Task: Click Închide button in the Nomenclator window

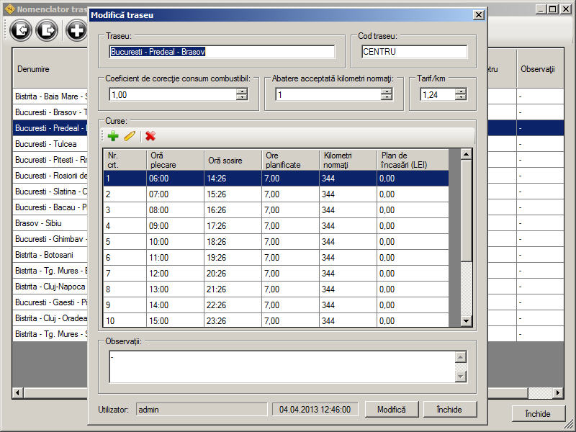Action: (538, 413)
